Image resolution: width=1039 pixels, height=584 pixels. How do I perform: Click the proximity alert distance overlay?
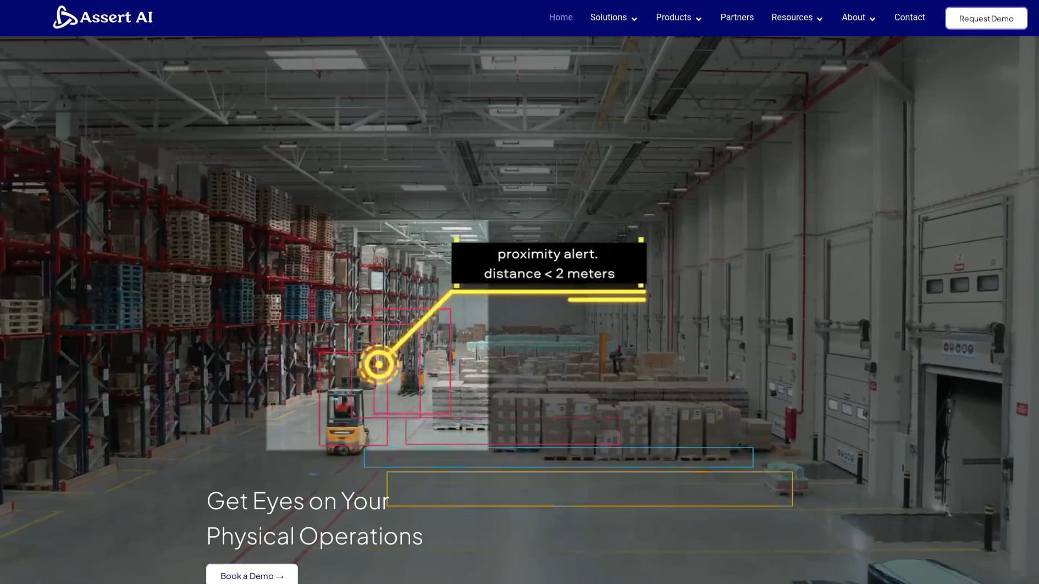pyautogui.click(x=549, y=264)
